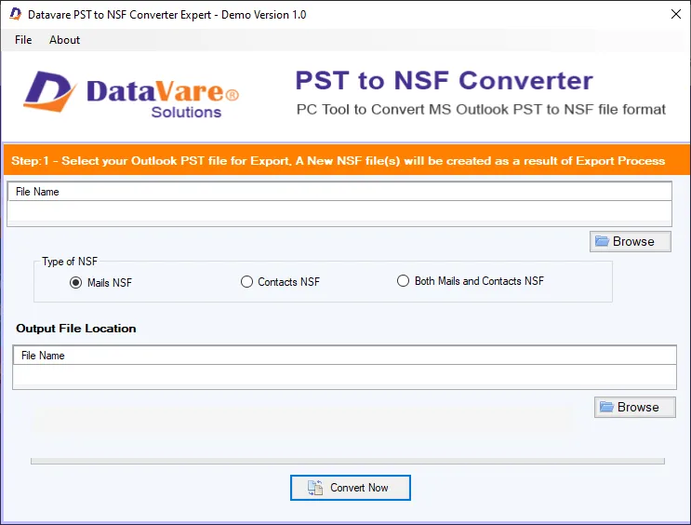Image resolution: width=691 pixels, height=525 pixels.
Task: Click the PST to NSF Converter heading
Action: tap(445, 80)
